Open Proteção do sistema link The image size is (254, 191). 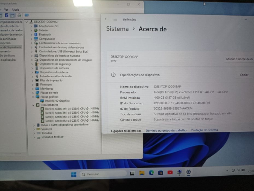click(205, 130)
